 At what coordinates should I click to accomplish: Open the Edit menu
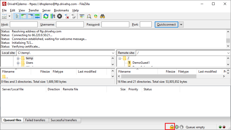point(13,10)
